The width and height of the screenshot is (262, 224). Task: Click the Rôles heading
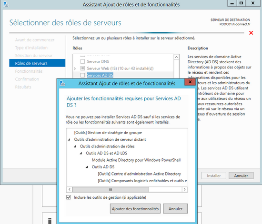coord(77,48)
